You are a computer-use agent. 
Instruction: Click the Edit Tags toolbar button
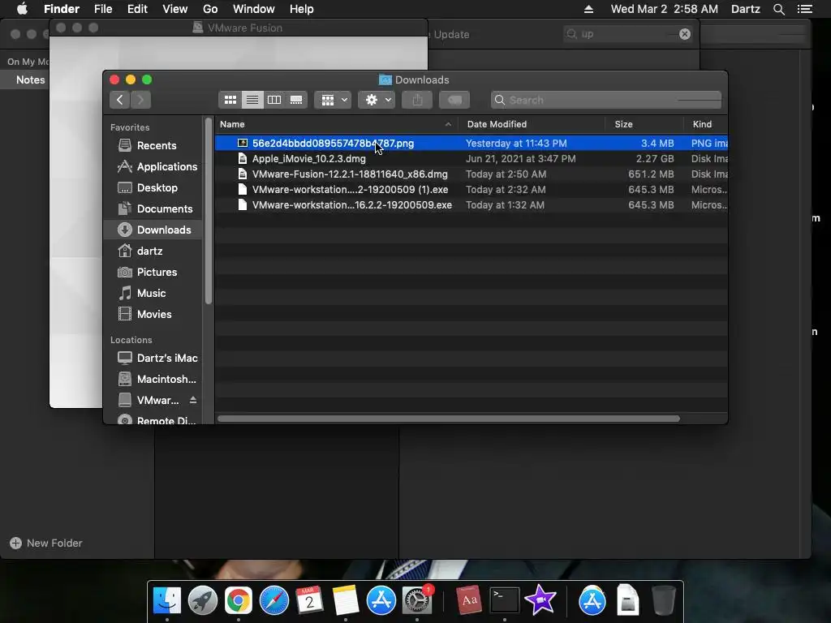click(454, 100)
